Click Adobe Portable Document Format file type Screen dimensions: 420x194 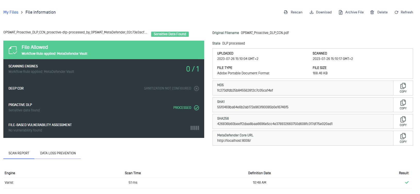pyautogui.click(x=243, y=73)
